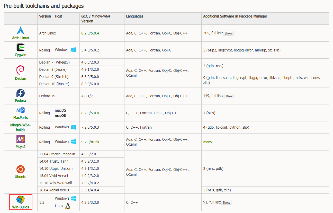The height and width of the screenshot is (213, 333).
Task: Show the Win-Builds full package list
Action: click(x=226, y=202)
